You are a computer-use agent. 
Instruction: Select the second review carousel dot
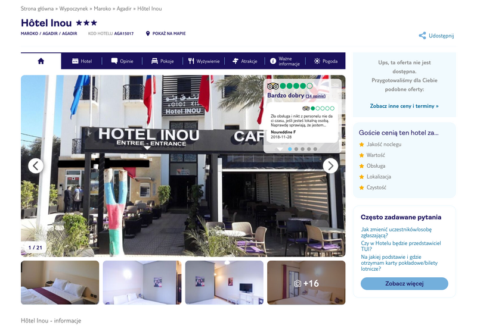click(x=296, y=149)
